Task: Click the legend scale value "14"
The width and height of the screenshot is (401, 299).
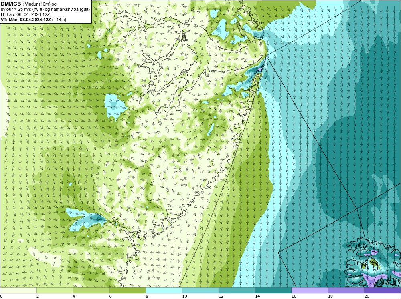Action: (x=257, y=296)
